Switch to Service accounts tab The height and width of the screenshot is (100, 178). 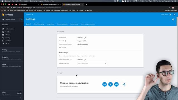(x=62, y=24)
